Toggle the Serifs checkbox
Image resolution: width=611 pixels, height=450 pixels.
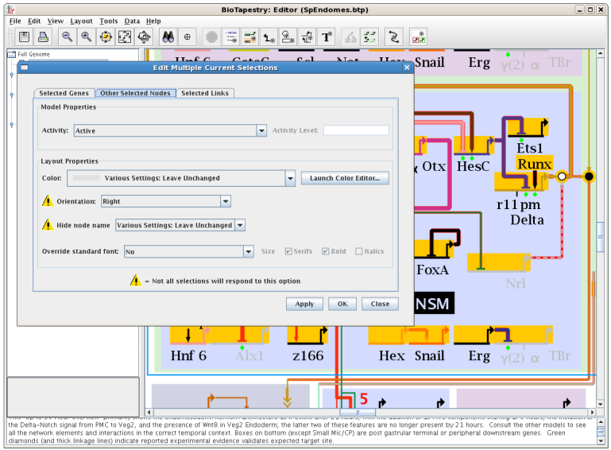[x=289, y=251]
